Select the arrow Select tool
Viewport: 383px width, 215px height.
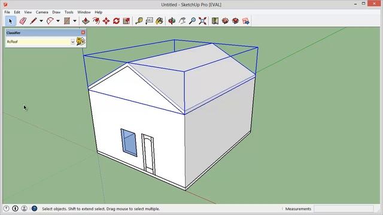[11, 21]
